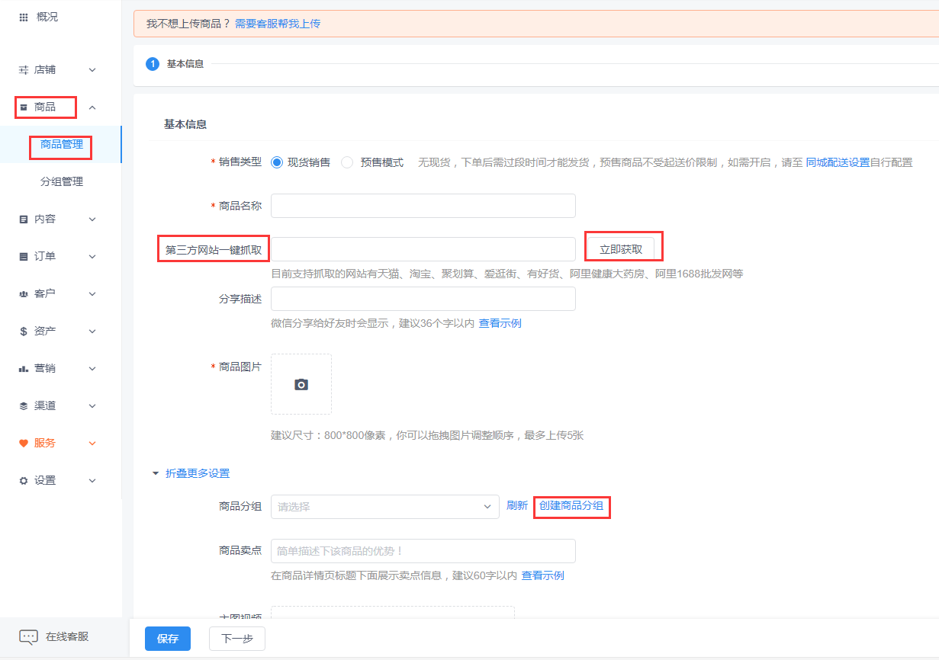Collapse the 商品 sidebar menu chevron
The height and width of the screenshot is (660, 939).
coord(92,107)
